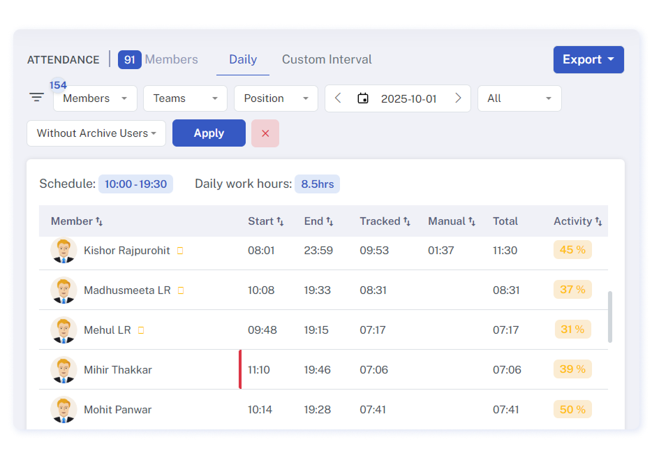The height and width of the screenshot is (458, 652).
Task: Click the filter lines icon
Action: pos(37,98)
